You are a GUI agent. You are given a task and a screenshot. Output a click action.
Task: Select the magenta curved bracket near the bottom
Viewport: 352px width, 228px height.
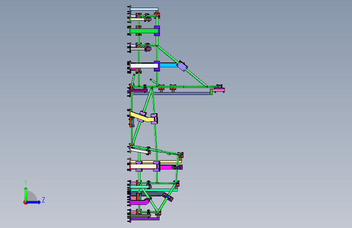pyautogui.click(x=140, y=202)
